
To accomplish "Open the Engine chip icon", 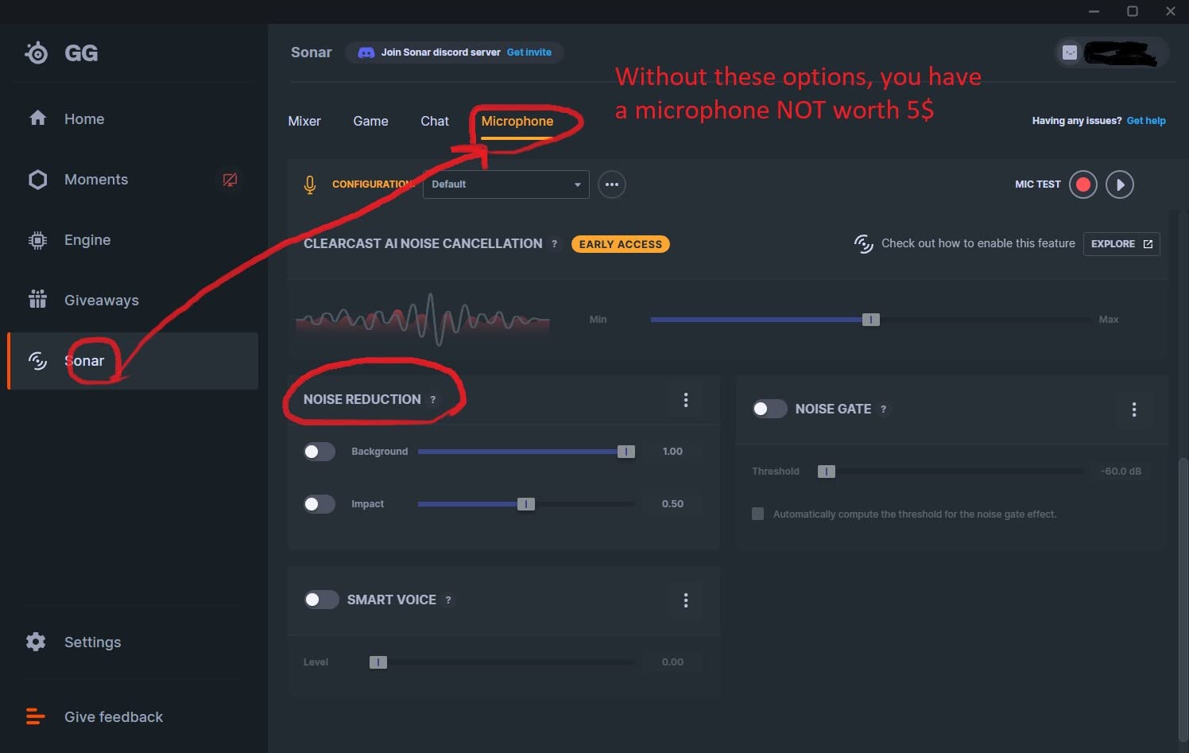I will coord(37,240).
